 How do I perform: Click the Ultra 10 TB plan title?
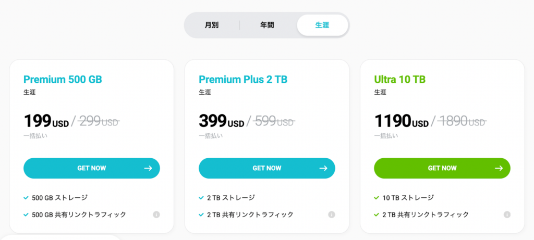click(399, 80)
